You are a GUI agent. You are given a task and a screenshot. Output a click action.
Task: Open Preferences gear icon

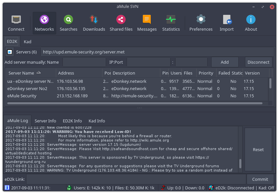tap(201, 19)
